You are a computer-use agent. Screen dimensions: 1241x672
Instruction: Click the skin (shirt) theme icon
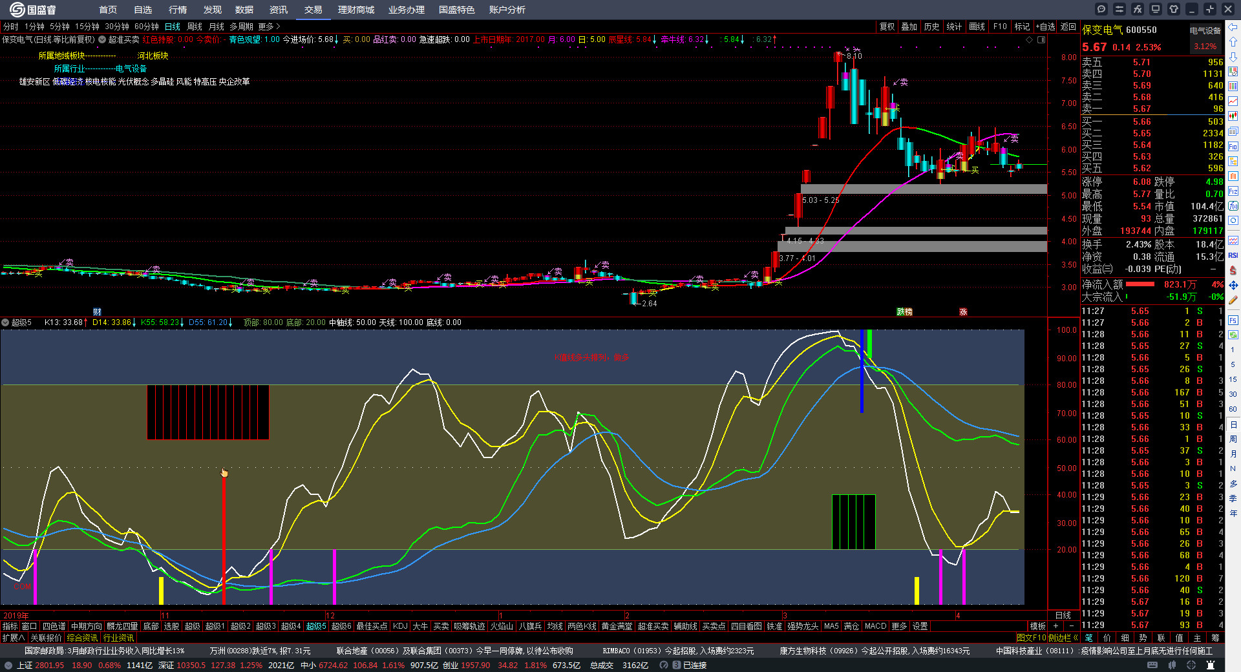point(1174,9)
